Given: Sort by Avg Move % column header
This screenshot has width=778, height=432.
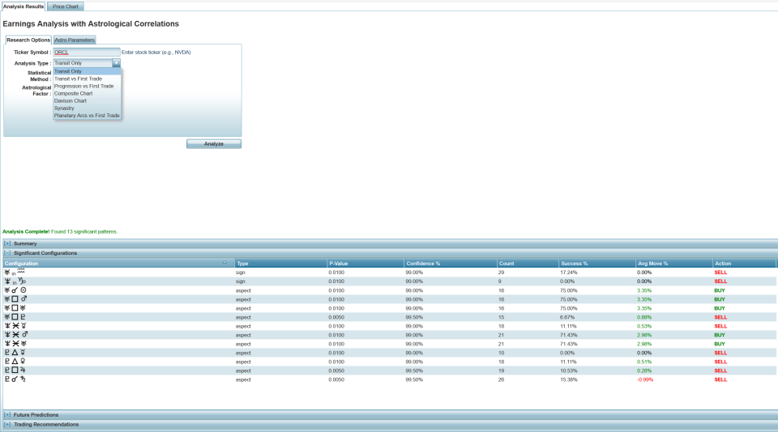Looking at the screenshot, I should point(674,264).
